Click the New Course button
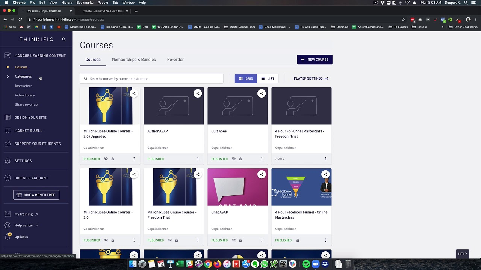 (315, 60)
